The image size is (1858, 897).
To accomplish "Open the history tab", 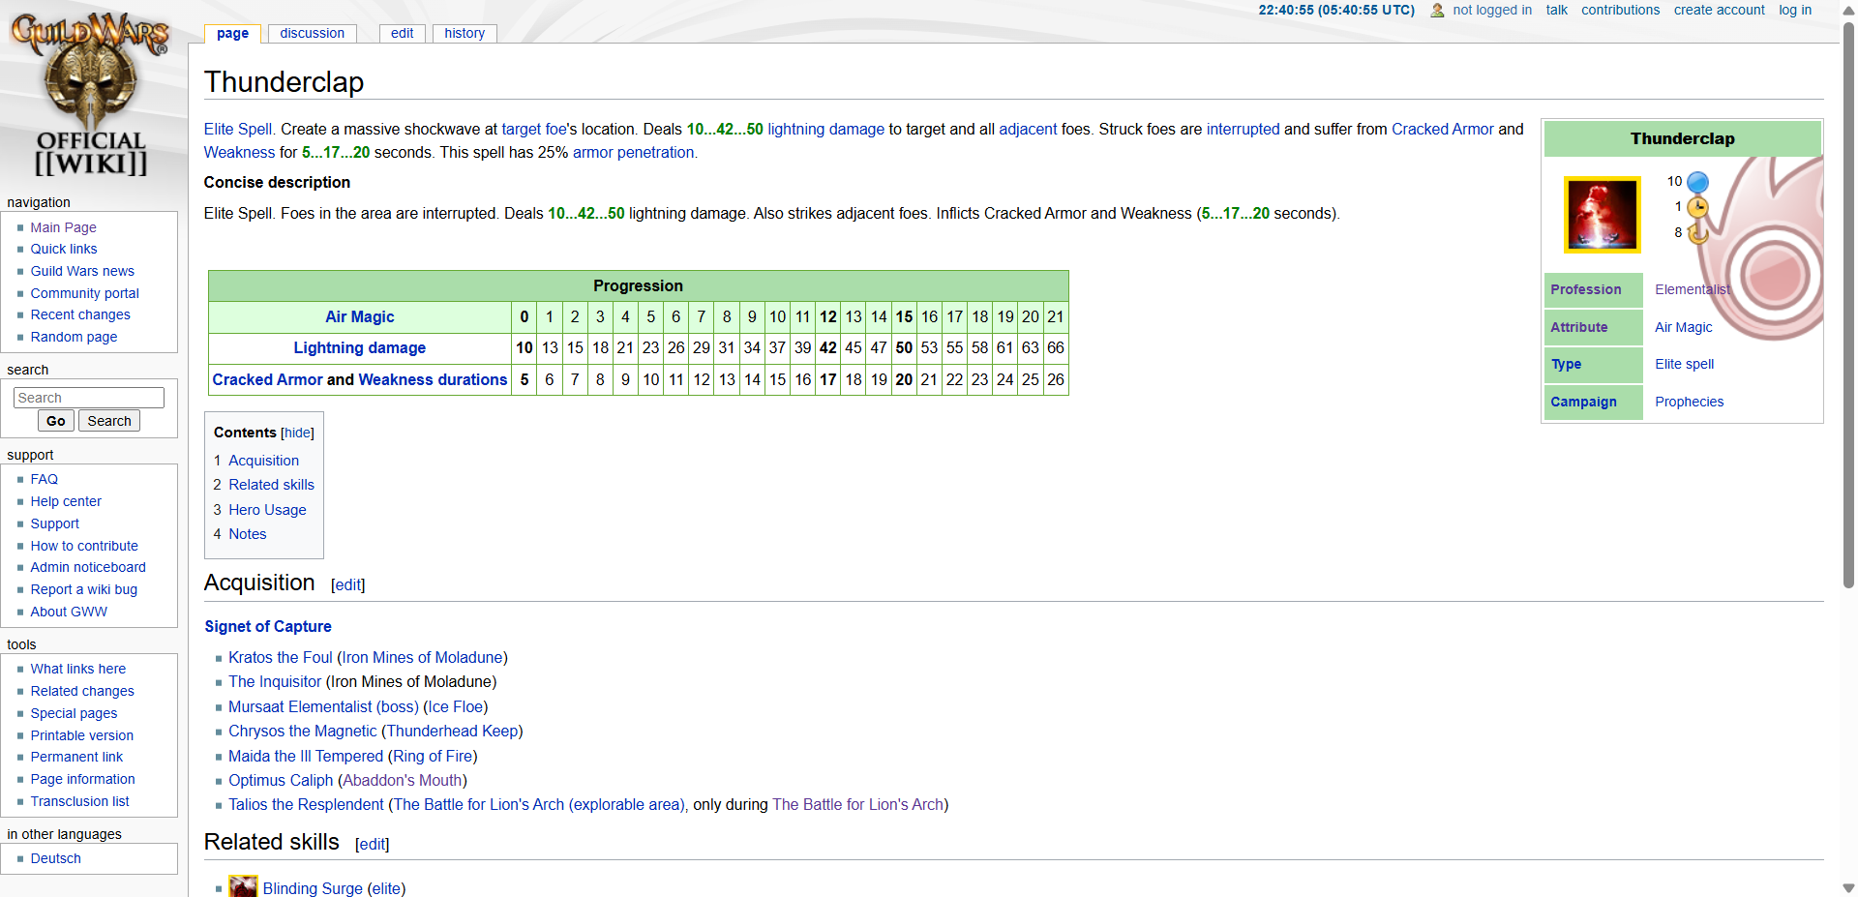I will click(x=464, y=33).
